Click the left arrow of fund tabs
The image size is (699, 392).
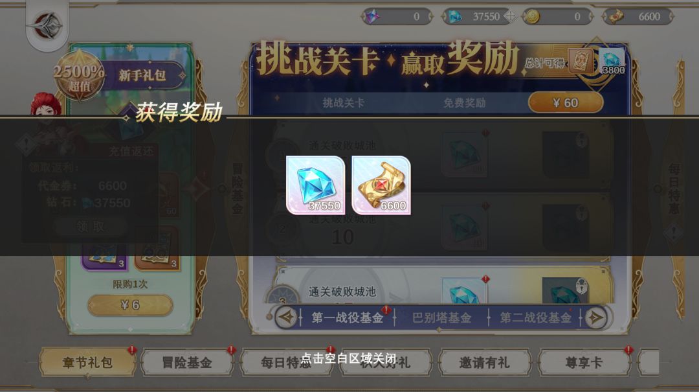(x=286, y=317)
